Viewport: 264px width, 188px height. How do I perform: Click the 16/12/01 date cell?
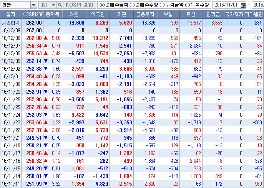coord(11,76)
